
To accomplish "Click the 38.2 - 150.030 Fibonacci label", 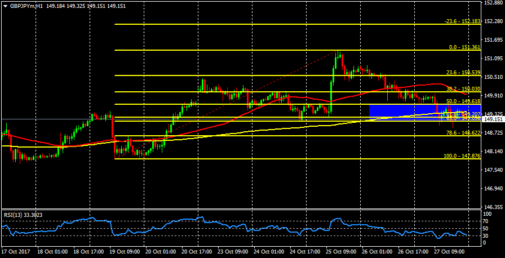I will pyautogui.click(x=463, y=89).
